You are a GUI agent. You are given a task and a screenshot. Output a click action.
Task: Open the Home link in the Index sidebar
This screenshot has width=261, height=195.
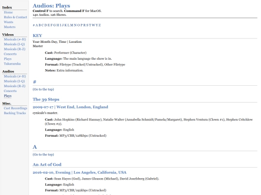(8, 12)
